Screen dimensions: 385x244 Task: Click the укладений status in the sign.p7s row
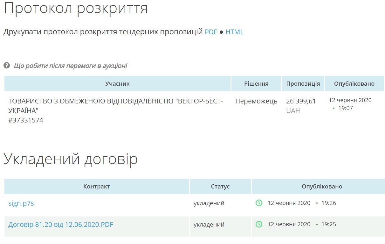[x=209, y=203]
